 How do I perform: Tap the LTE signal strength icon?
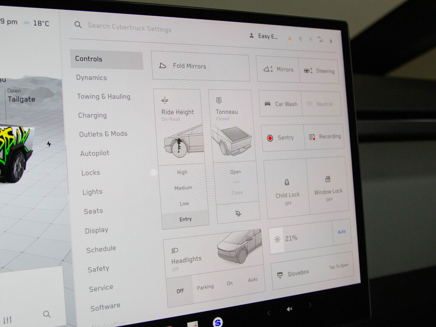click(321, 40)
